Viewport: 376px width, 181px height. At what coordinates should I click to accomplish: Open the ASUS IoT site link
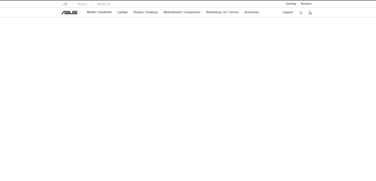pos(104,4)
